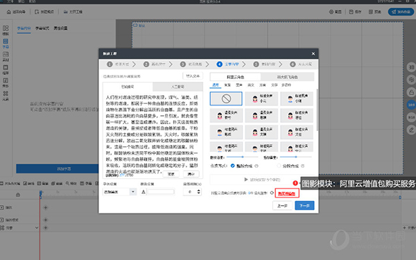
Task: Select the 通用 voice category tab
Action: tap(216, 85)
